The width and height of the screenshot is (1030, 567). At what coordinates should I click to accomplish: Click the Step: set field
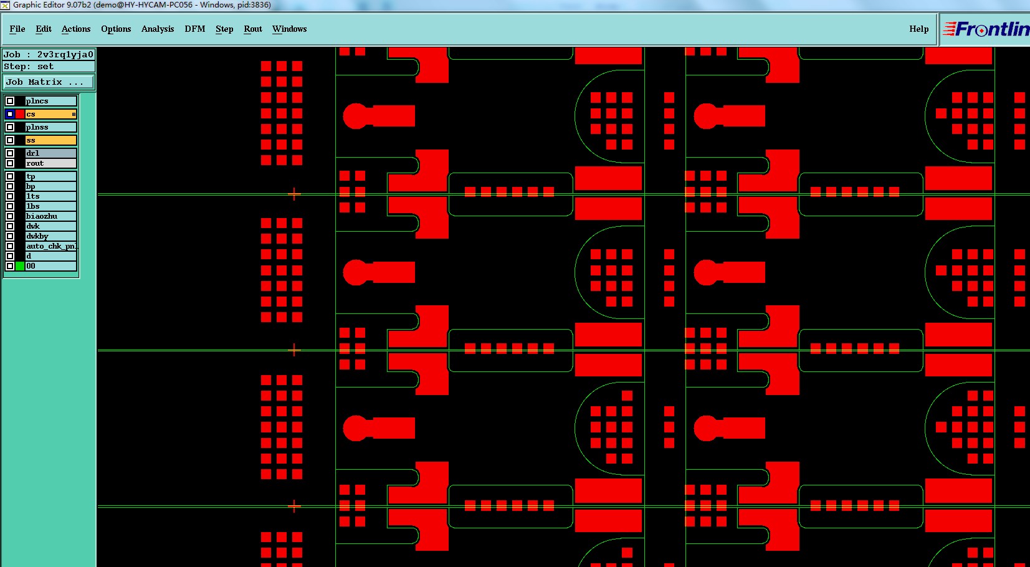[x=49, y=66]
